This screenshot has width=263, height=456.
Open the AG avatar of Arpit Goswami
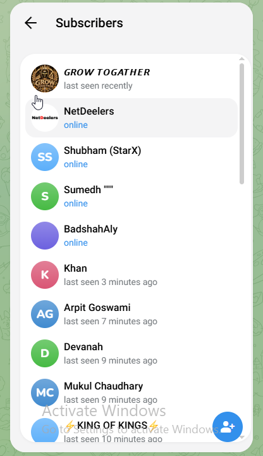[45, 314]
